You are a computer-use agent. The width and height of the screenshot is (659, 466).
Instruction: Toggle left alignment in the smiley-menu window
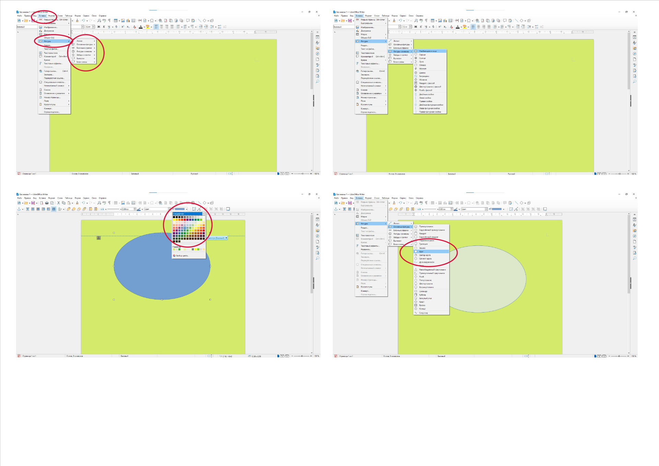click(x=473, y=27)
